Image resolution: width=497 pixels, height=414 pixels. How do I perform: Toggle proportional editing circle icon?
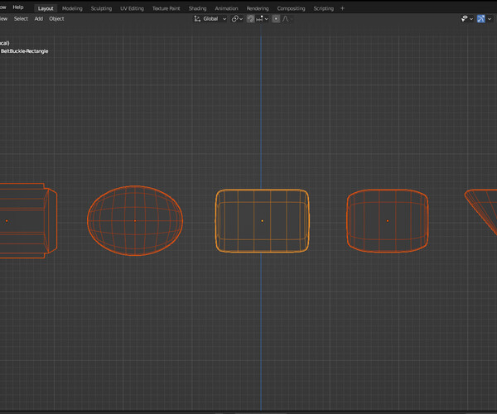pos(276,19)
